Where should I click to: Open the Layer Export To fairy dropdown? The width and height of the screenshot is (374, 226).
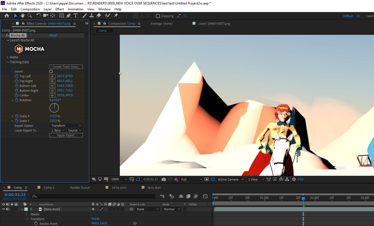coord(58,130)
